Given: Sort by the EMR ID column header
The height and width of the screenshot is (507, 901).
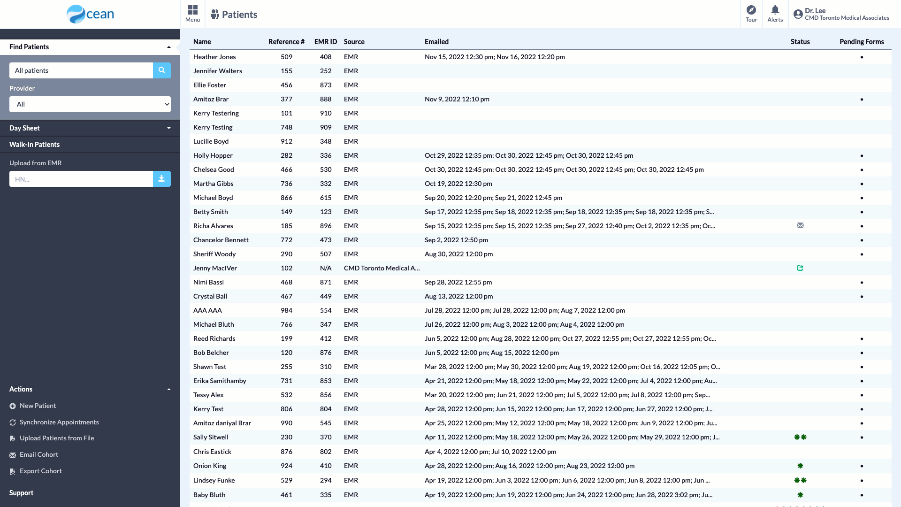Looking at the screenshot, I should [x=326, y=42].
